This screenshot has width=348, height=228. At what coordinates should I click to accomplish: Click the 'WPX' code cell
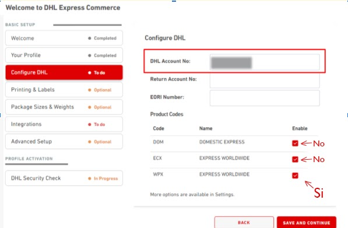pos(158,174)
